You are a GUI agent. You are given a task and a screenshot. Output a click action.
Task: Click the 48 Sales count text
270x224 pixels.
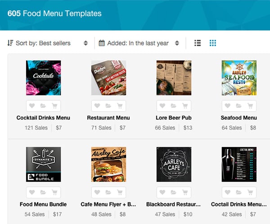101,215
